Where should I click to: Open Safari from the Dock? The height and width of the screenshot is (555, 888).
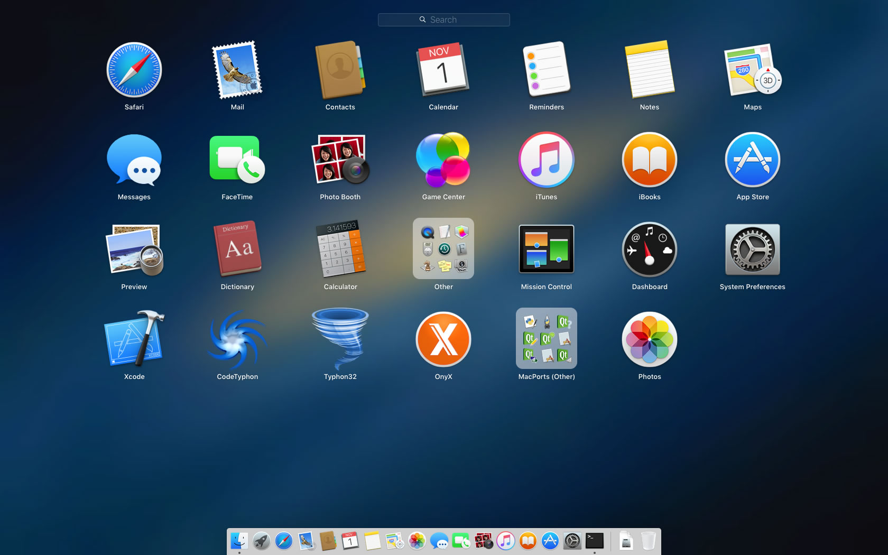[284, 541]
